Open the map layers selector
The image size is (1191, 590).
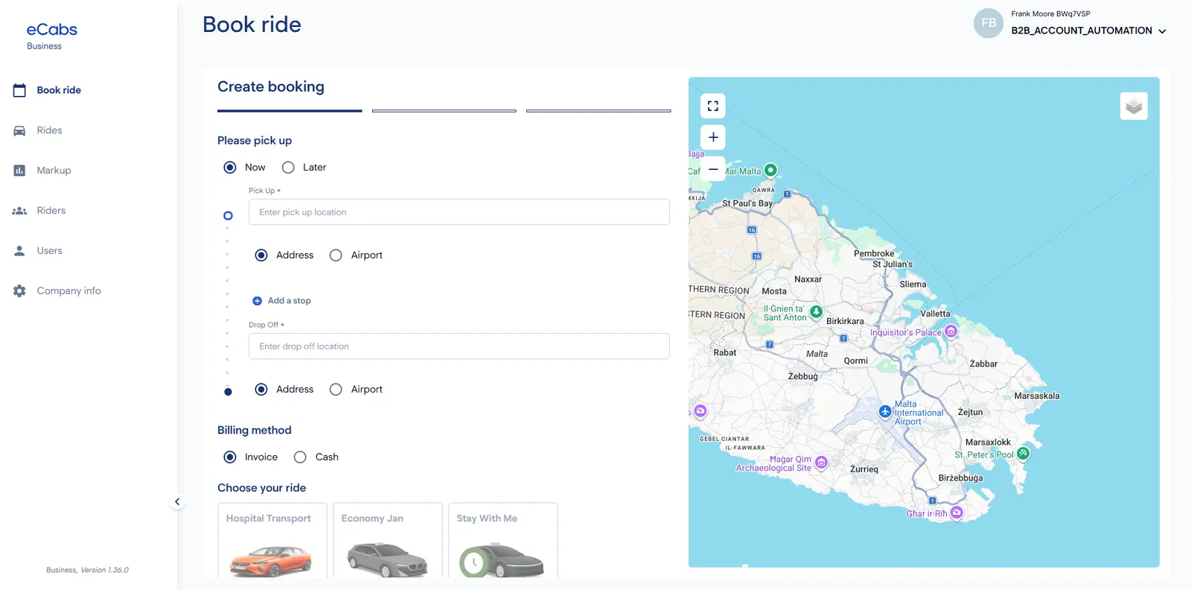click(1134, 107)
